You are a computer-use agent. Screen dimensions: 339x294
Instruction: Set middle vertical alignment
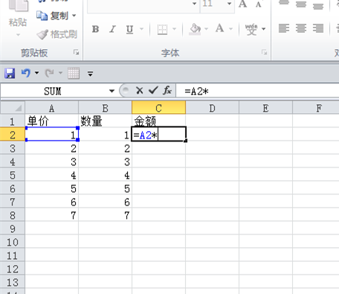[x=301, y=4]
